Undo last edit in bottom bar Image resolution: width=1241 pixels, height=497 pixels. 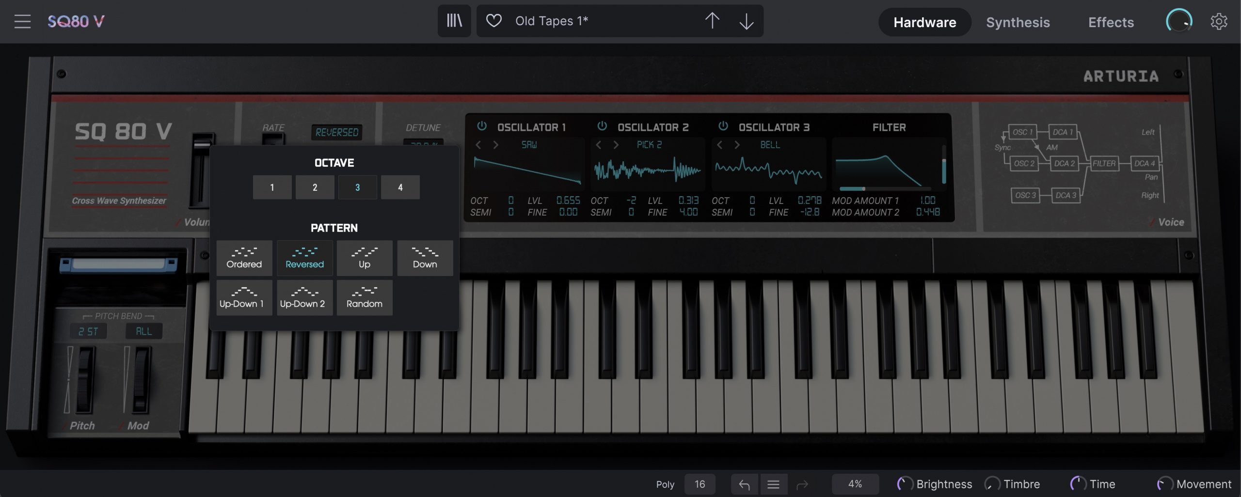pos(744,484)
